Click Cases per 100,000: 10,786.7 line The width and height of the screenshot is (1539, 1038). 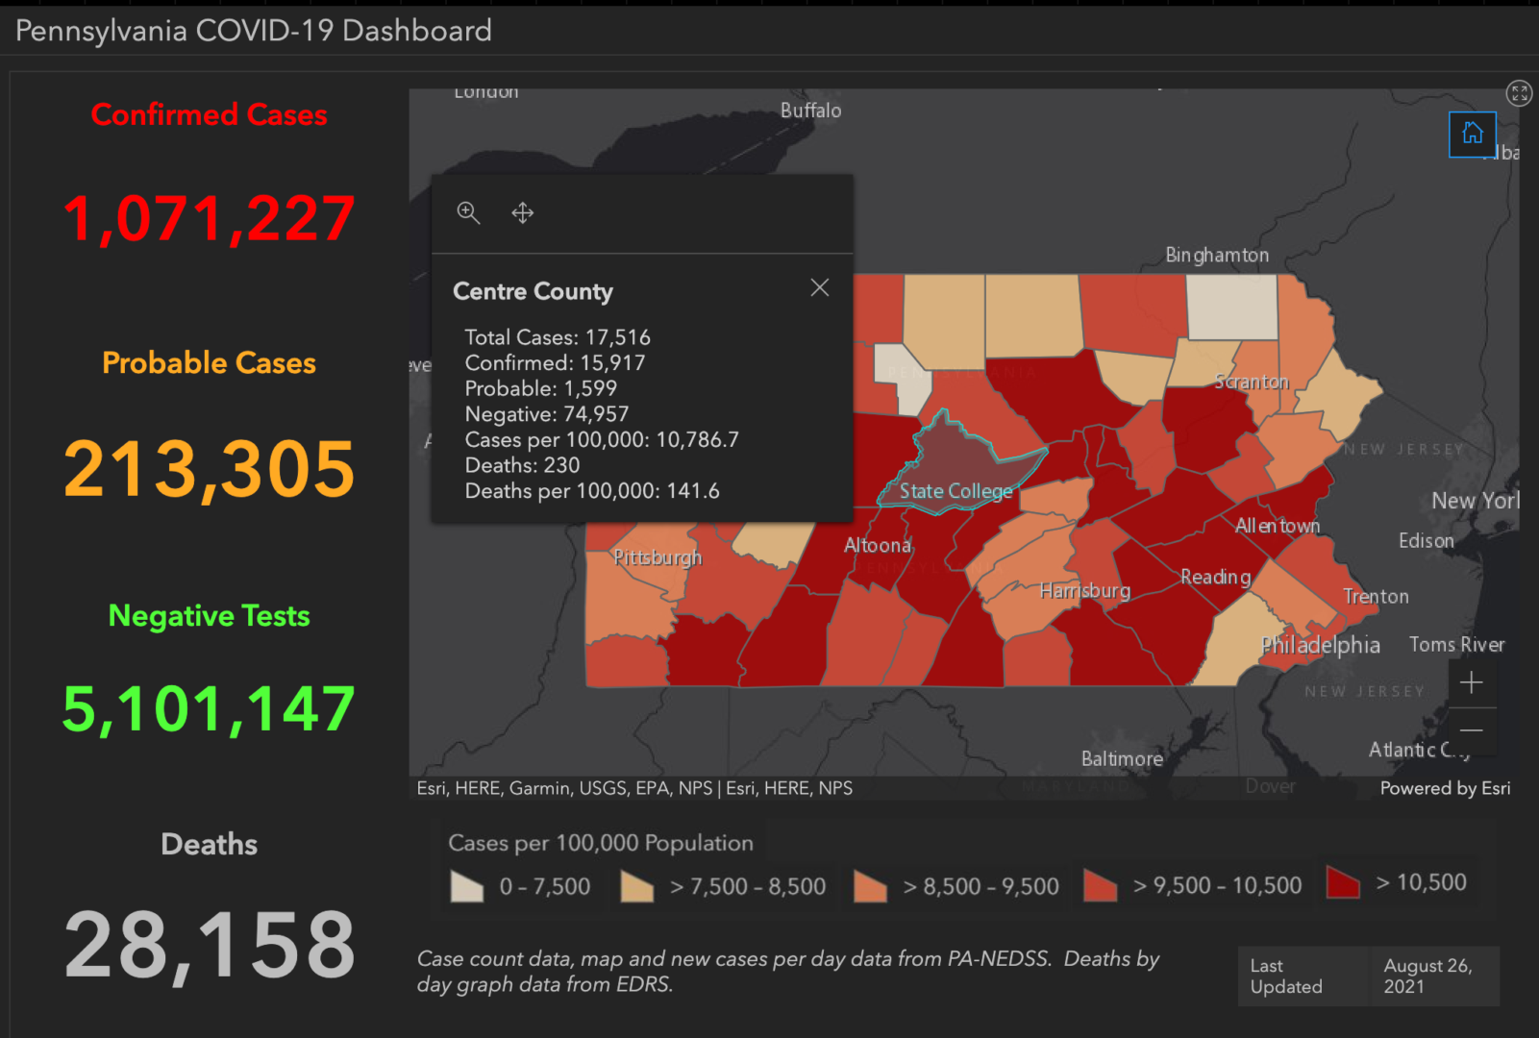click(x=602, y=440)
